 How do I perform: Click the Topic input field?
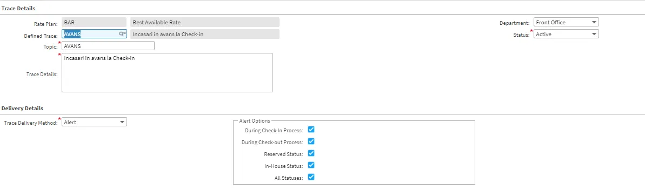coord(108,46)
